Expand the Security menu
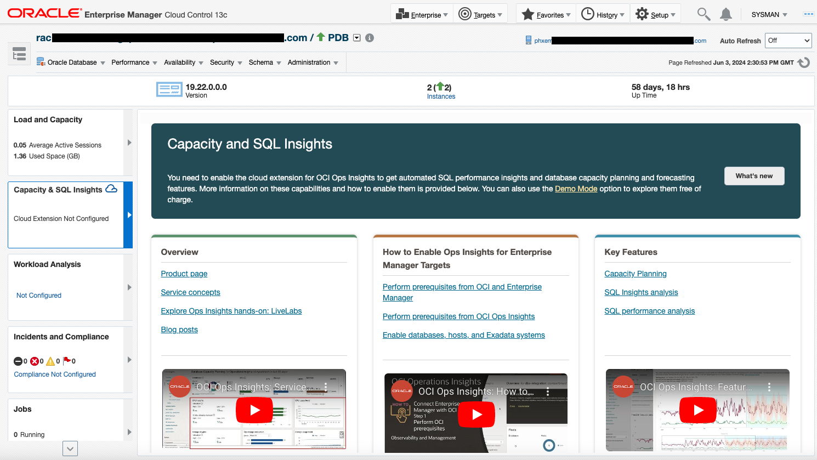Viewport: 817px width, 460px height. pos(226,63)
